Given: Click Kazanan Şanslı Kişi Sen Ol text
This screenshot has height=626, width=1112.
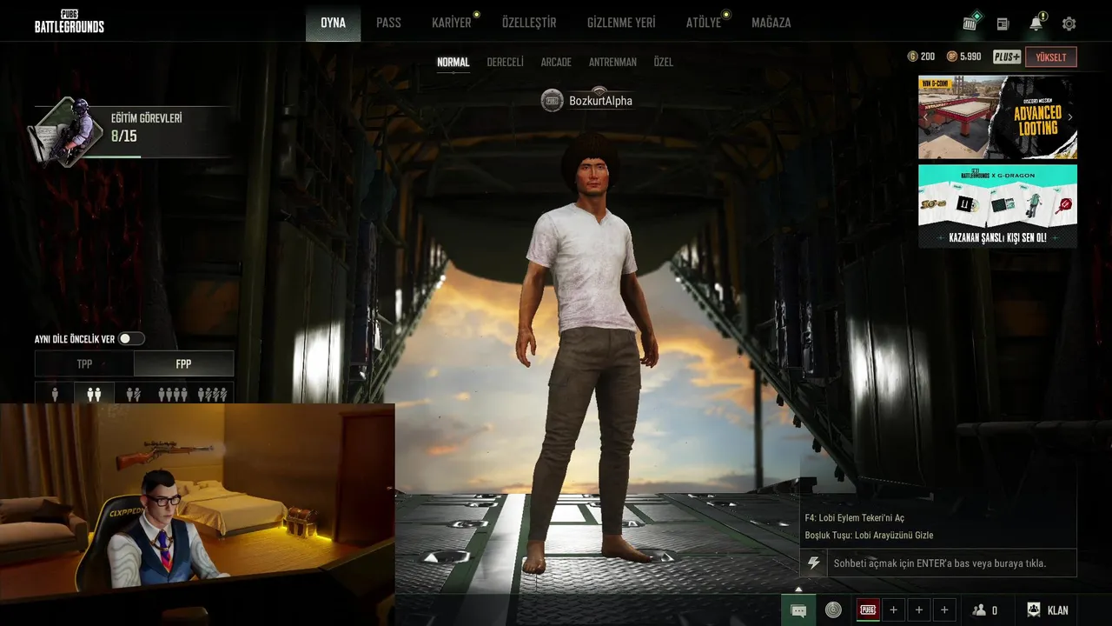Looking at the screenshot, I should 997,237.
